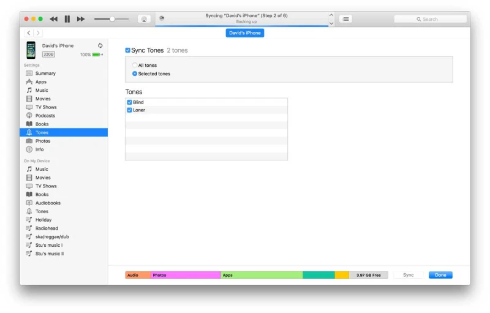Open the Radiohead playlist on device
The height and width of the screenshot is (313, 490).
click(x=47, y=228)
